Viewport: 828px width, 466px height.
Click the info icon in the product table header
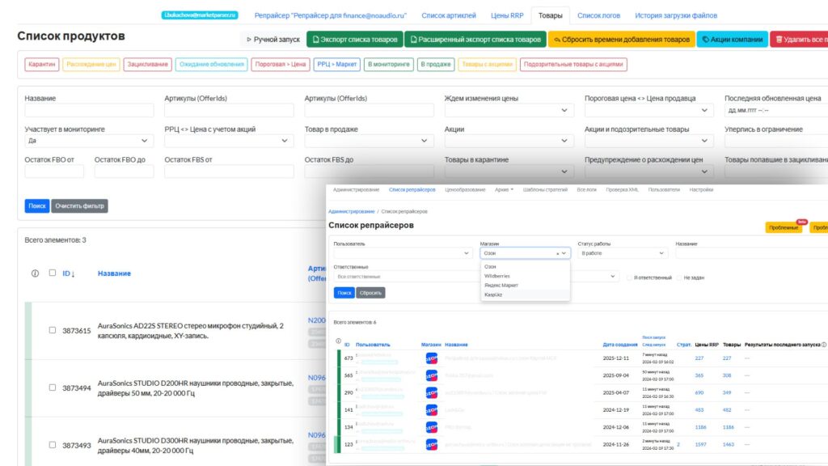coord(35,273)
